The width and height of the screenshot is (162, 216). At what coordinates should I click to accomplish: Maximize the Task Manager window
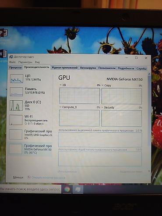coord(136,58)
